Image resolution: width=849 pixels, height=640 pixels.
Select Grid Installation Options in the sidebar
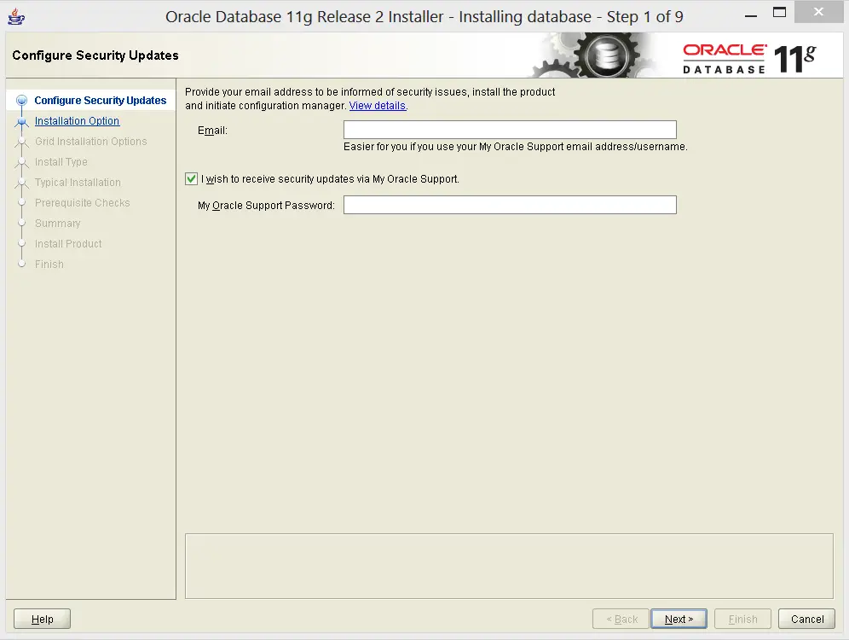click(x=90, y=142)
